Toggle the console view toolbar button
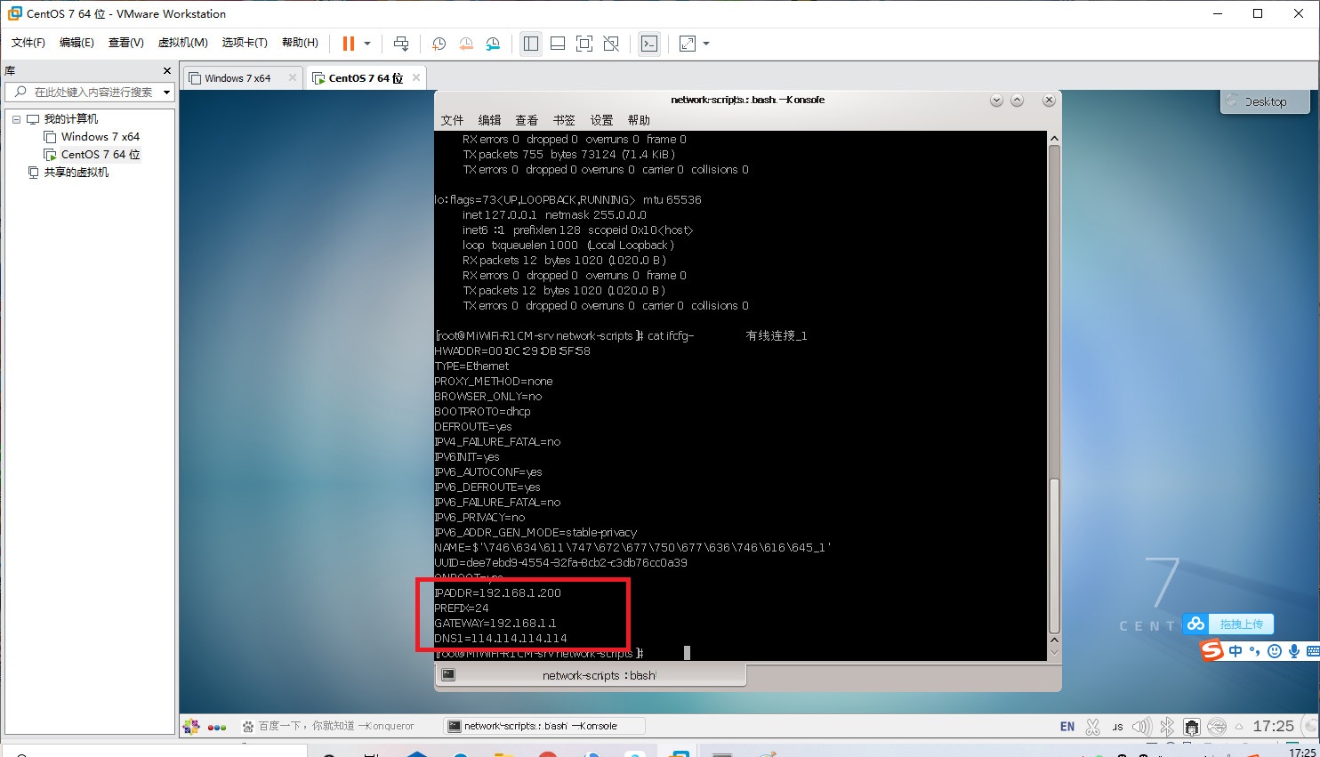Image resolution: width=1320 pixels, height=757 pixels. pyautogui.click(x=649, y=44)
